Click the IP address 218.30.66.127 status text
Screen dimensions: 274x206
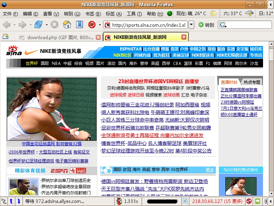[217, 201]
